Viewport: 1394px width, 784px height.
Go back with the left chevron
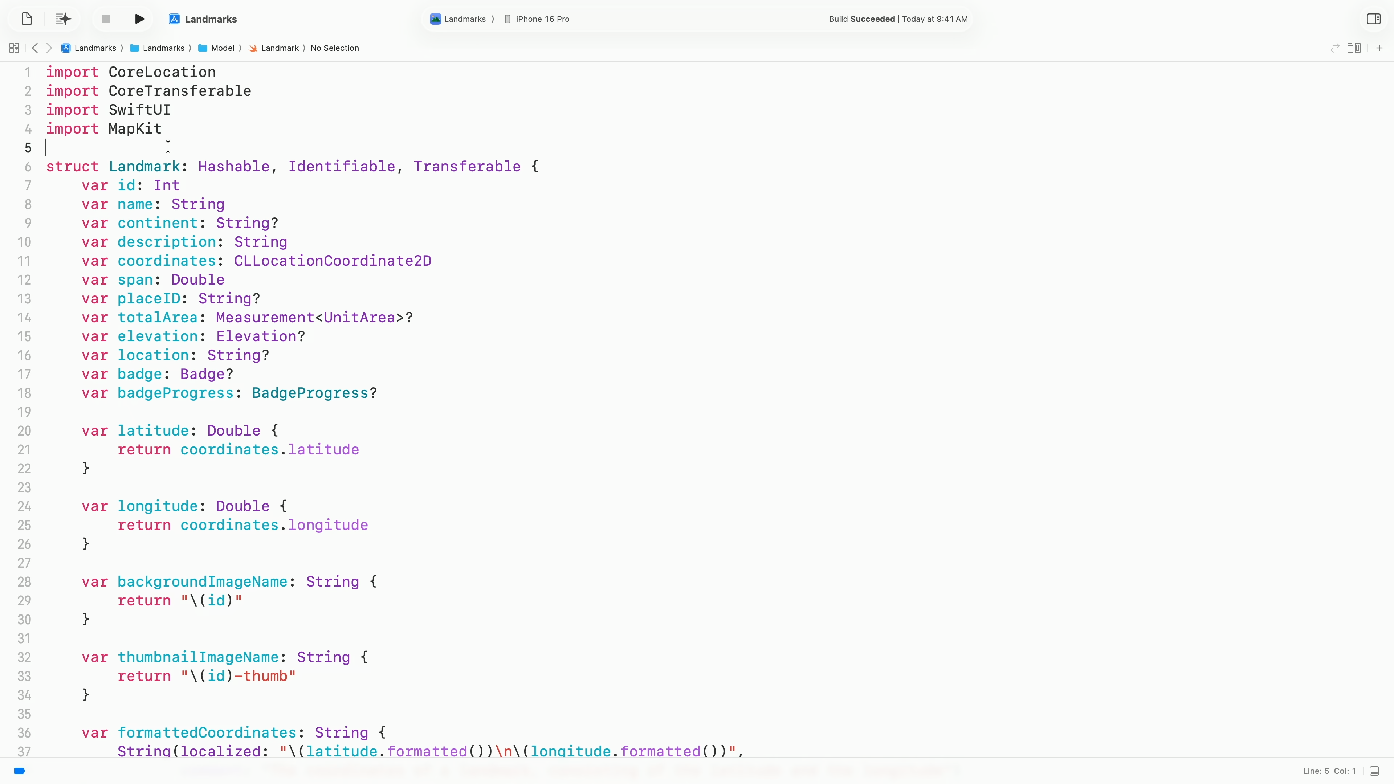click(x=34, y=48)
